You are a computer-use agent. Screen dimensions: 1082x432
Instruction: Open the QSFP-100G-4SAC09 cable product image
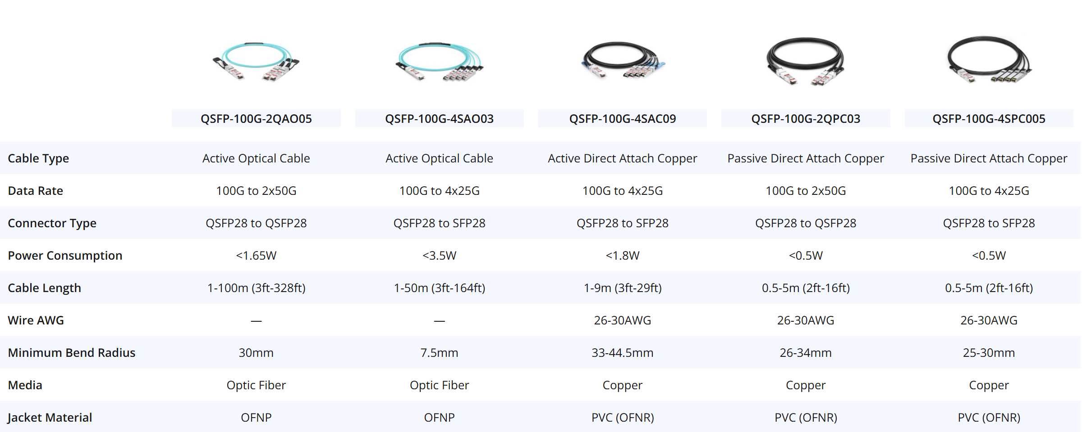(623, 60)
